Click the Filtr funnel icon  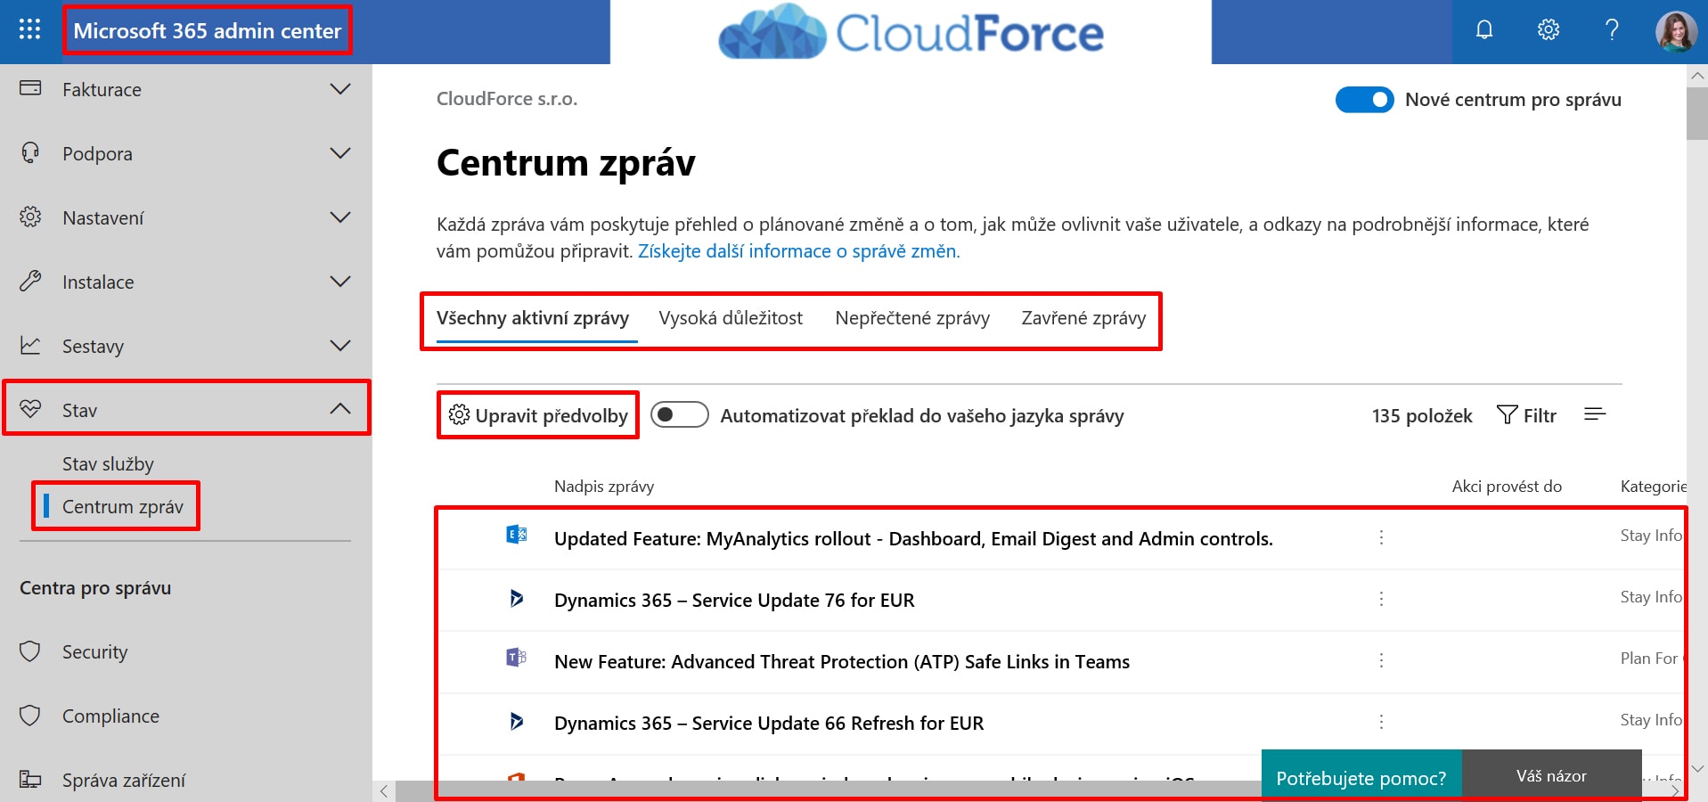[1507, 414]
